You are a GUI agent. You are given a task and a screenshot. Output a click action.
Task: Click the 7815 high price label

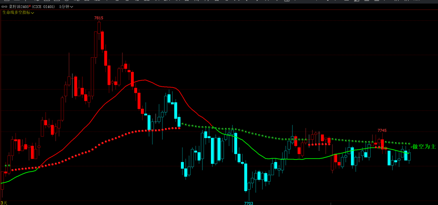click(x=99, y=18)
